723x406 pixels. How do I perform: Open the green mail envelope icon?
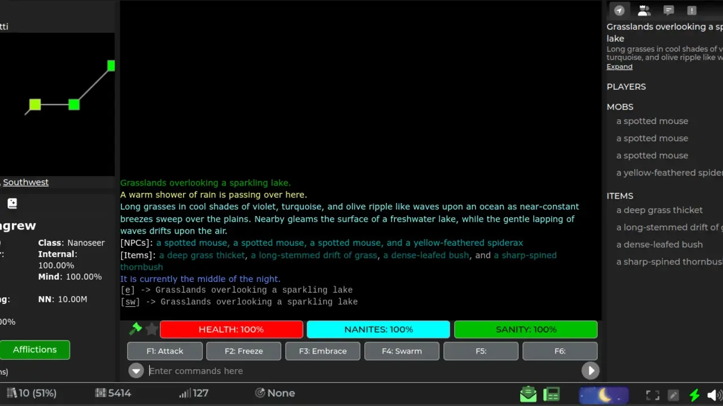(528, 394)
